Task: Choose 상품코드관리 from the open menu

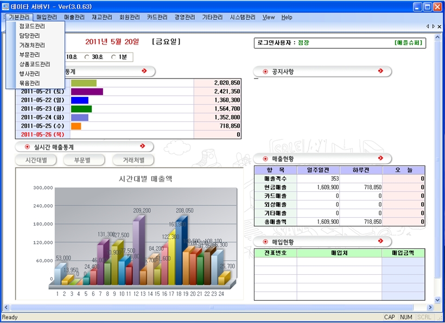Action: (x=35, y=64)
